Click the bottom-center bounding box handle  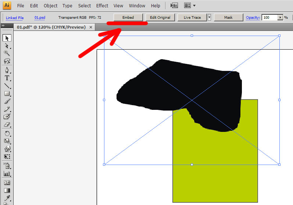pyautogui.click(x=192, y=165)
